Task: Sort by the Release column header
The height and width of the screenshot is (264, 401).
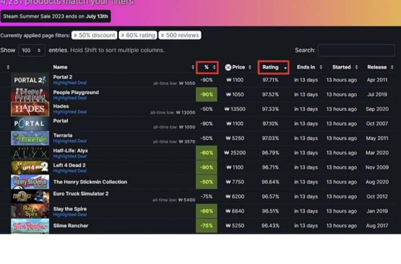Action: (x=380, y=67)
